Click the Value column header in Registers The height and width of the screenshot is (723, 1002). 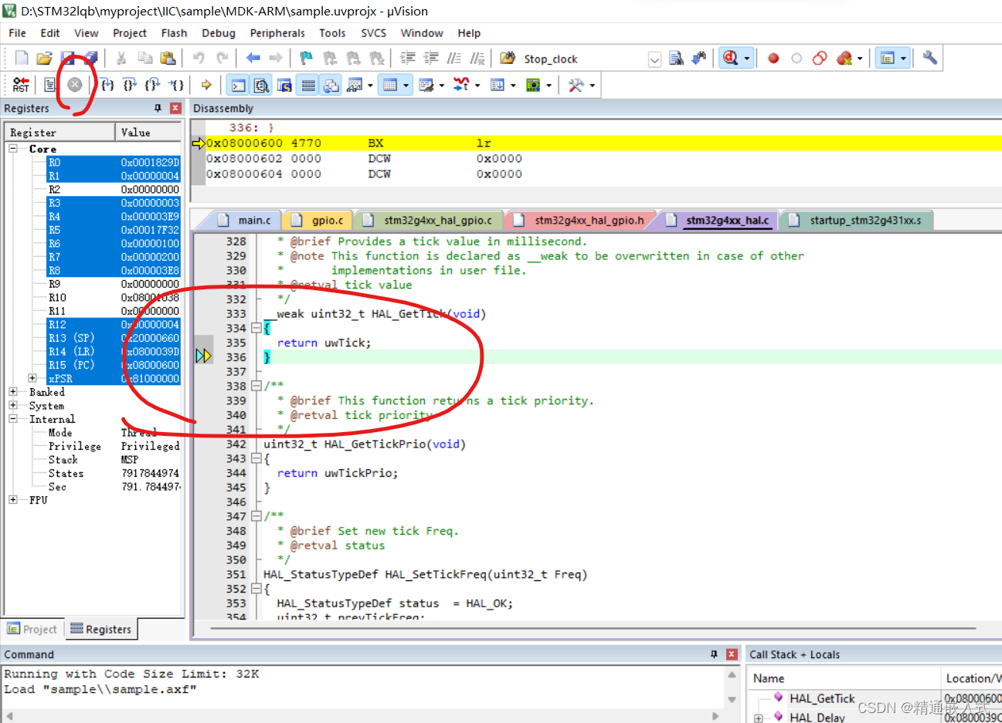[x=149, y=132]
